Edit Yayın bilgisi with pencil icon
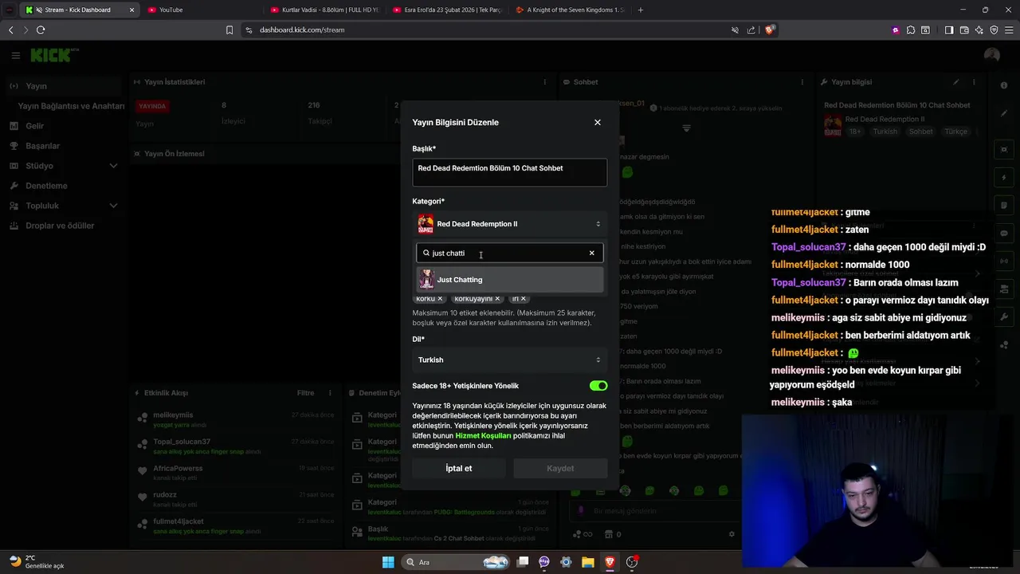Viewport: 1020px width, 574px height. [956, 82]
